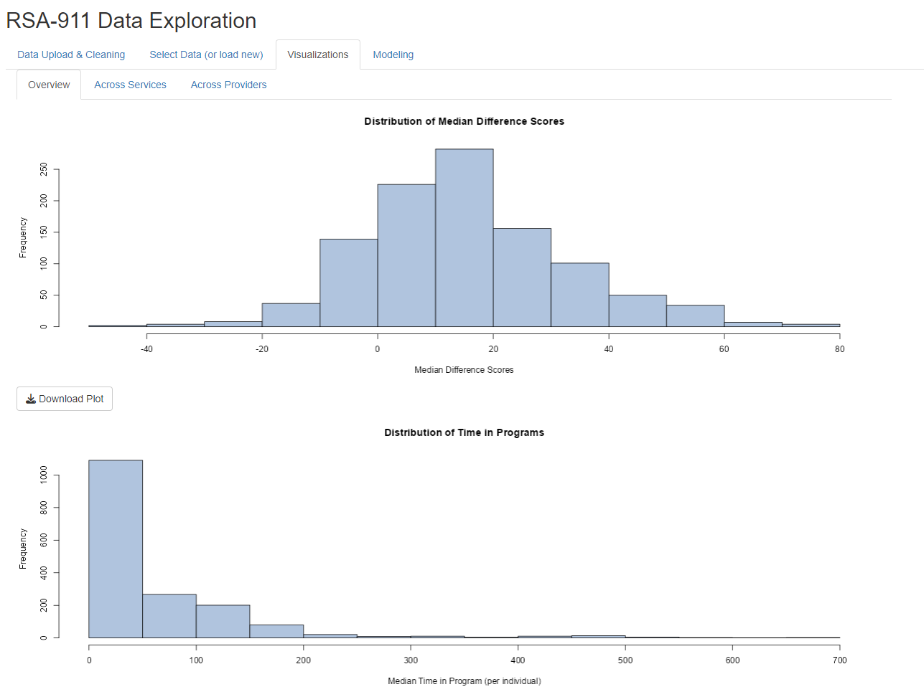The width and height of the screenshot is (924, 697).
Task: Select the Overview sub-tab
Action: (x=49, y=85)
